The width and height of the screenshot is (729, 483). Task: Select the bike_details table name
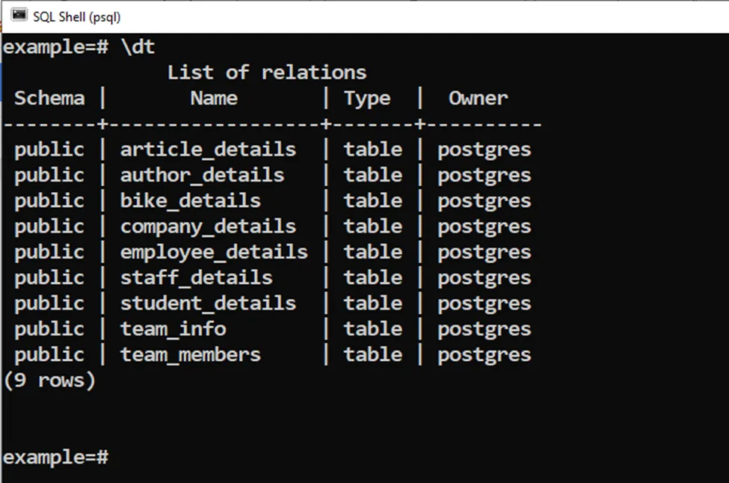[190, 201]
